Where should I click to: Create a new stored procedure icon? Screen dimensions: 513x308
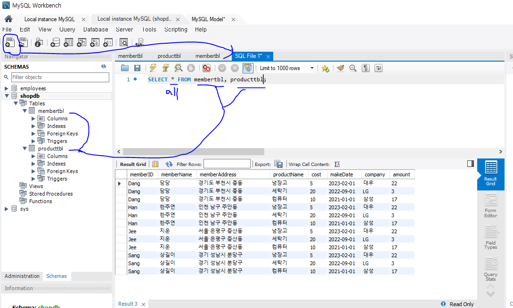[x=95, y=42]
